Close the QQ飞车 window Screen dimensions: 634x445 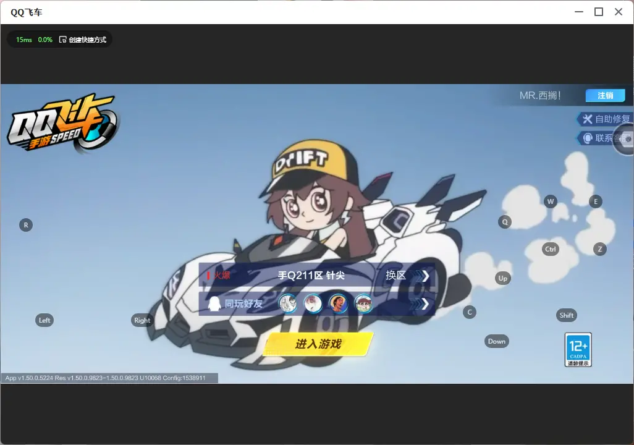click(x=618, y=12)
